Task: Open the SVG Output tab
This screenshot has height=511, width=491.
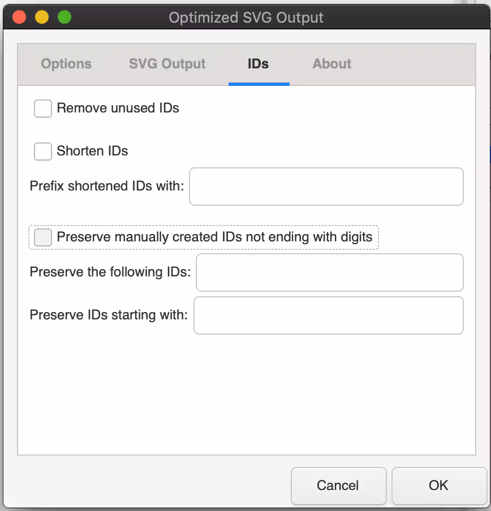Action: [167, 64]
